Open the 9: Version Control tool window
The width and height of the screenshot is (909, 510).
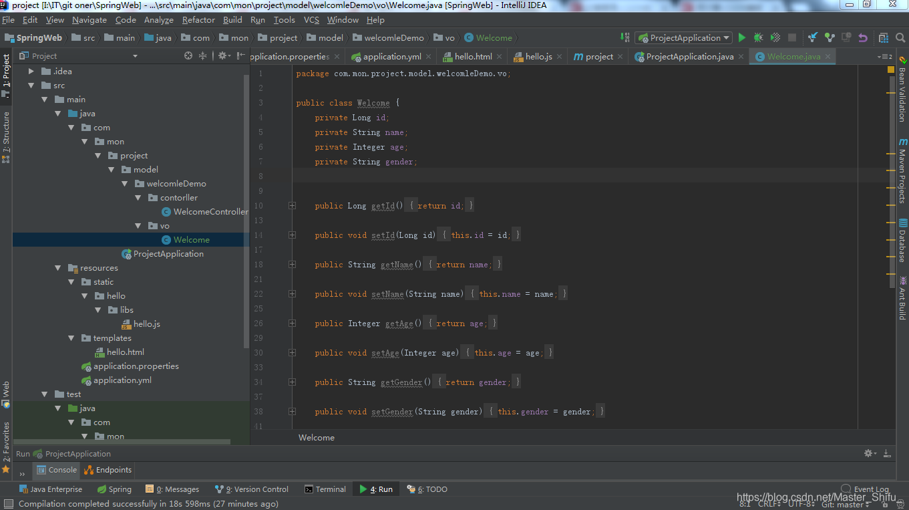coord(252,489)
